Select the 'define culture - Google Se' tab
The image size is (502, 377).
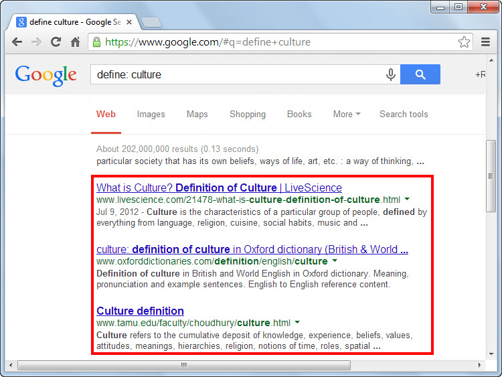point(74,22)
